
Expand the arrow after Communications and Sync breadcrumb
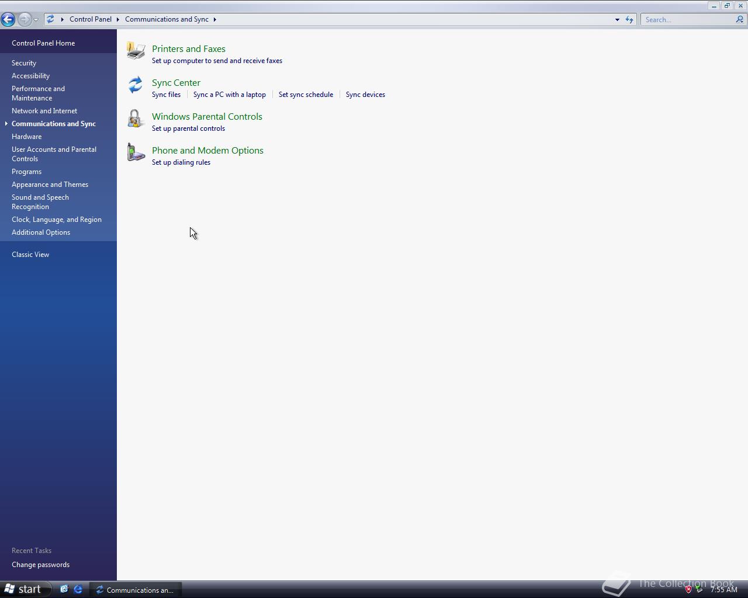[x=214, y=19]
